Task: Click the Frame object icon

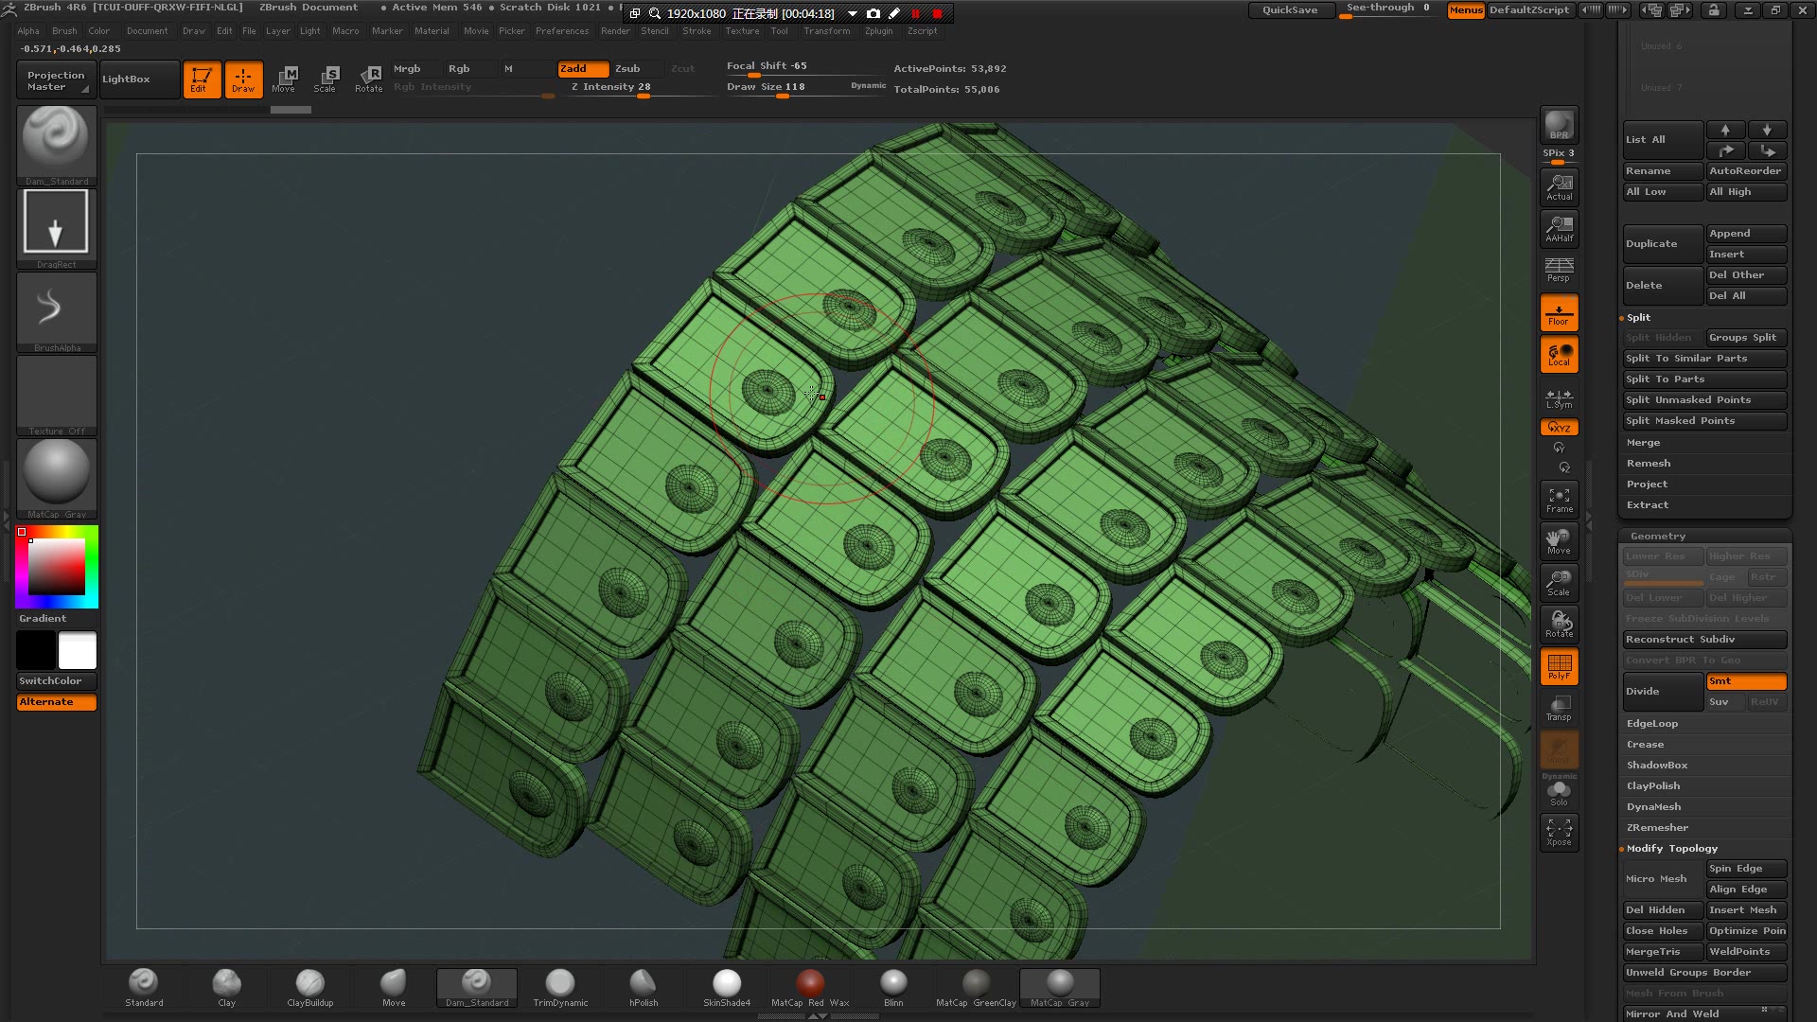Action: click(x=1559, y=498)
